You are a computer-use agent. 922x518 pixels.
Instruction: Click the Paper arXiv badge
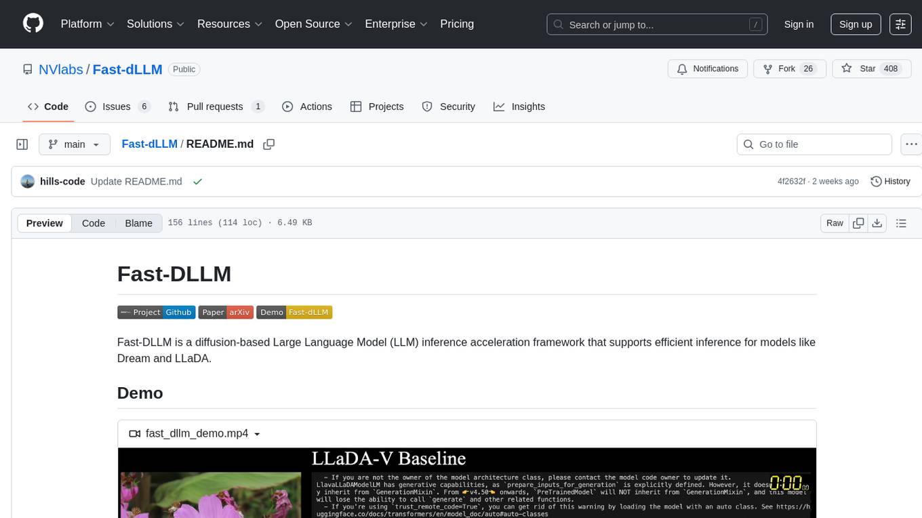point(226,313)
